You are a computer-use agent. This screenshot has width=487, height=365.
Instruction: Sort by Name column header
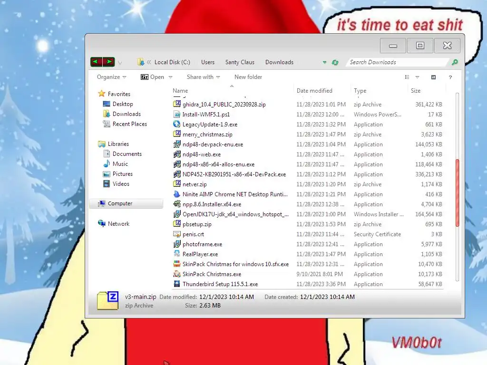(x=180, y=91)
